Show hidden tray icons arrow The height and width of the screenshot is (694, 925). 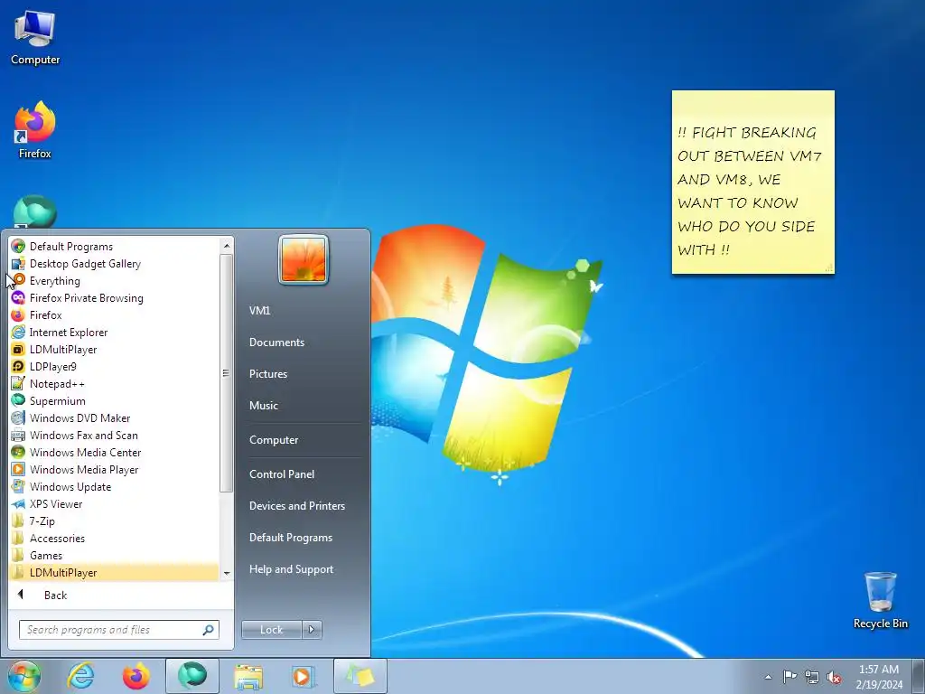pos(768,677)
